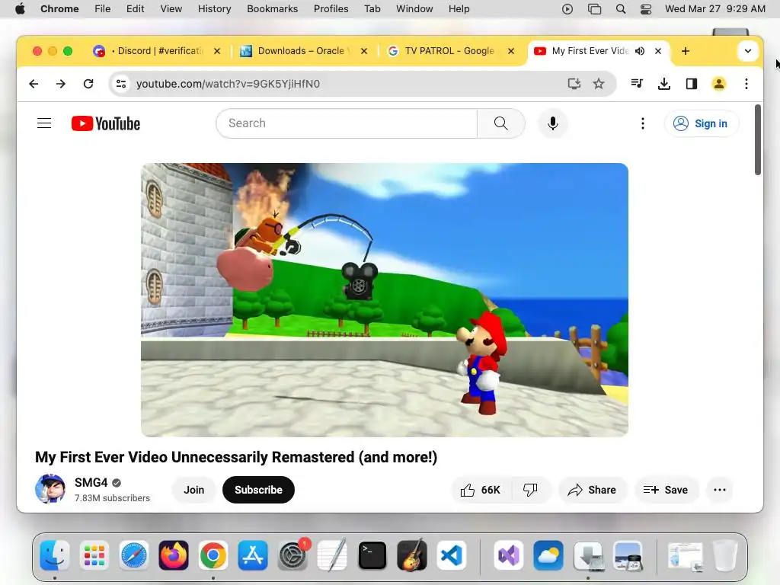This screenshot has height=585, width=780.
Task: Open the History menu
Action: (x=214, y=9)
